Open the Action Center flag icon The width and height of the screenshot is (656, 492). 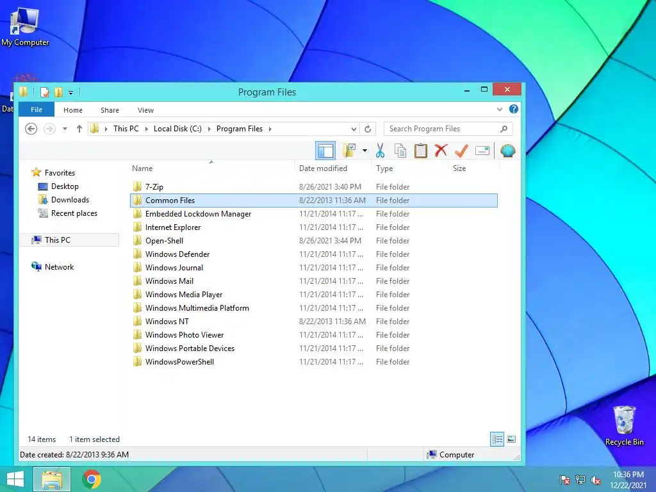pyautogui.click(x=565, y=479)
